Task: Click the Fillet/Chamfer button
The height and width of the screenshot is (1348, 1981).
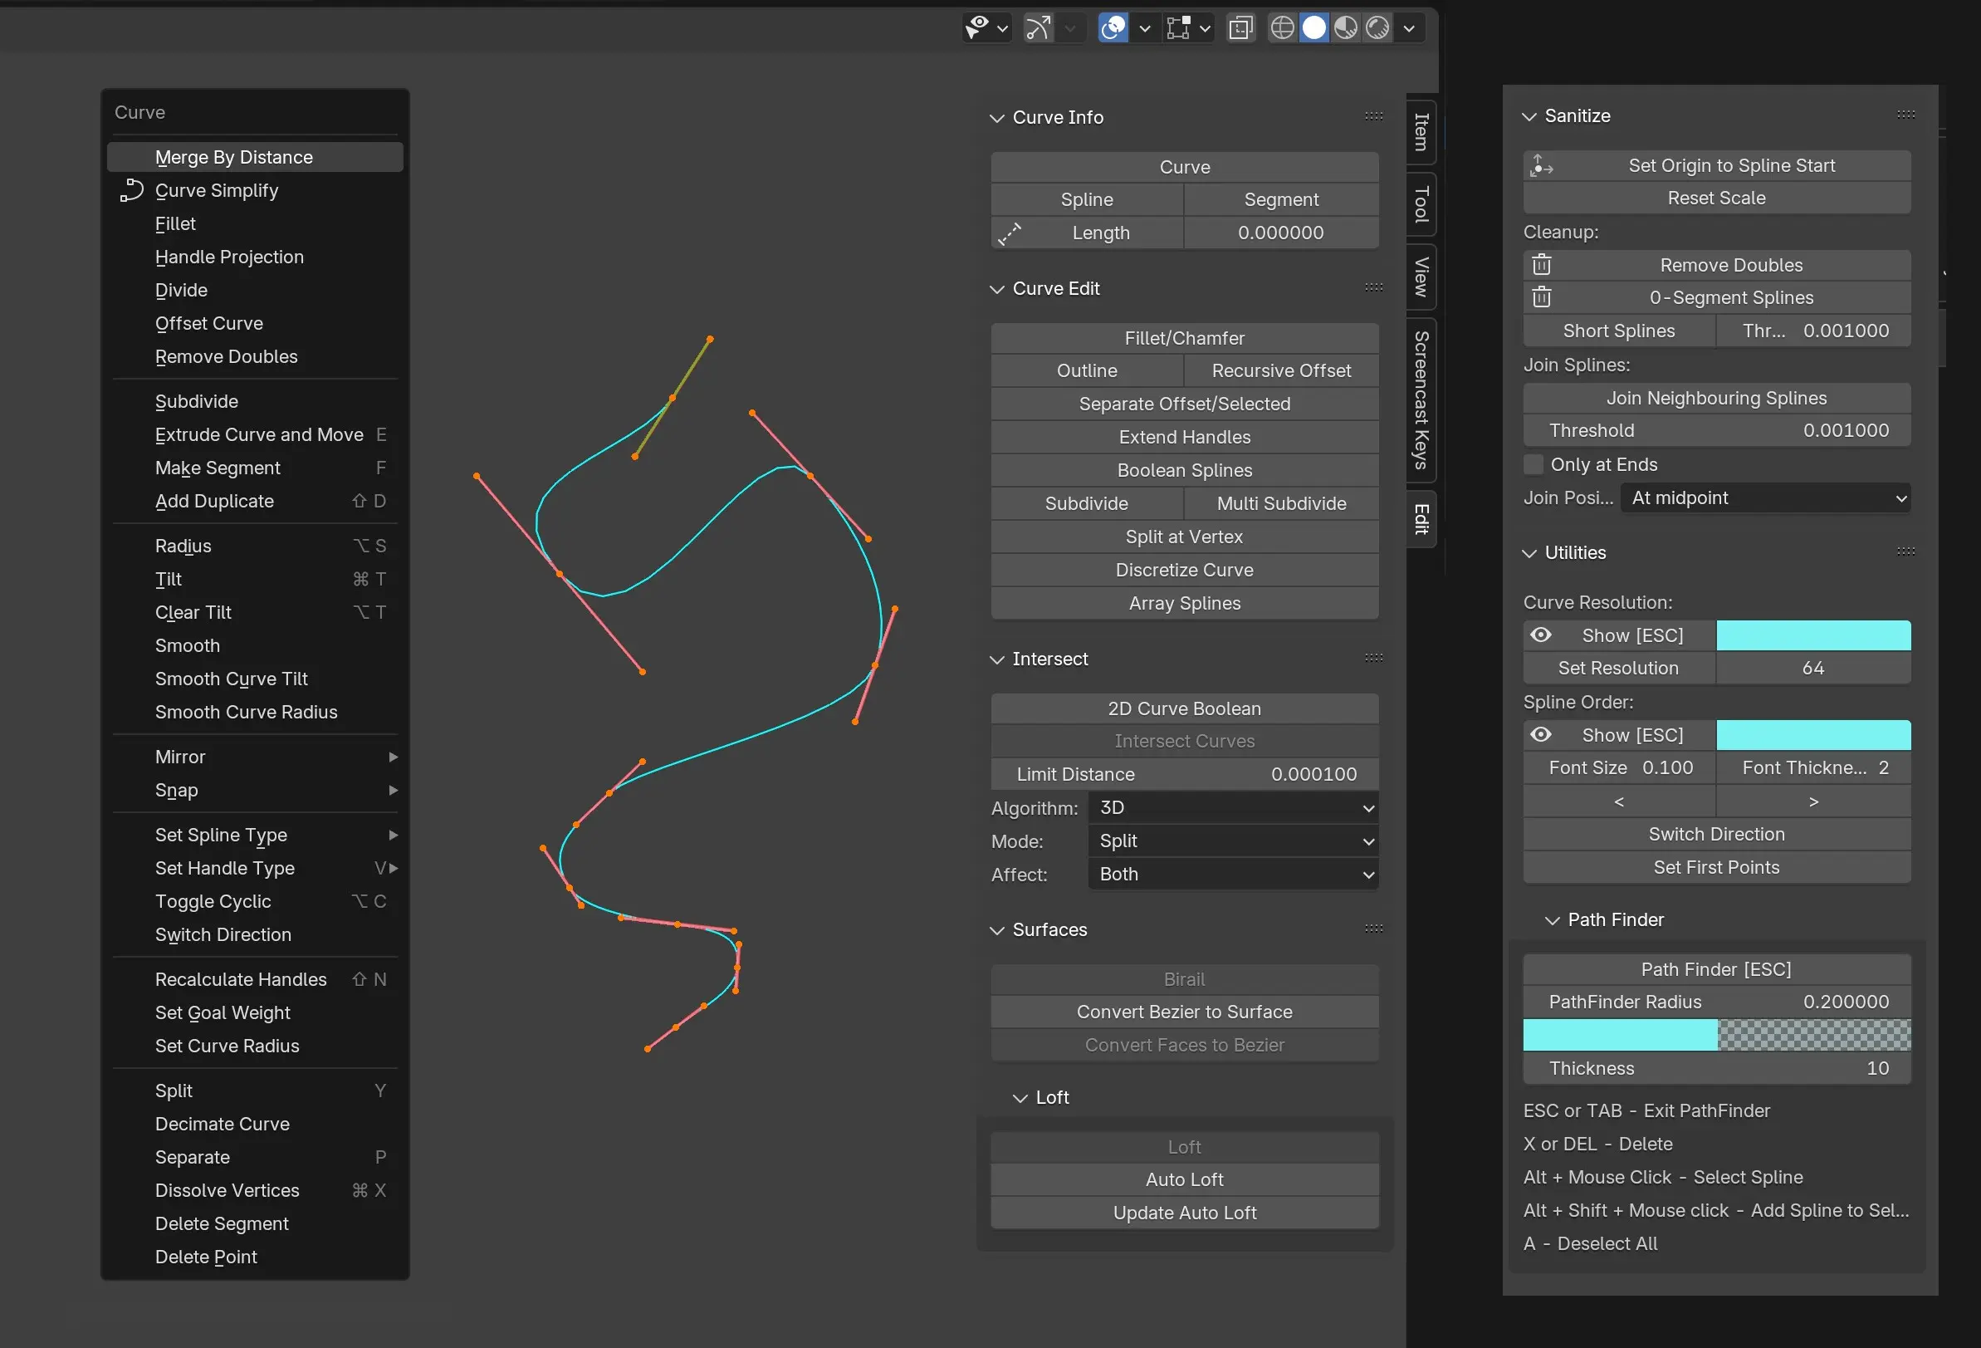Action: pyautogui.click(x=1184, y=339)
